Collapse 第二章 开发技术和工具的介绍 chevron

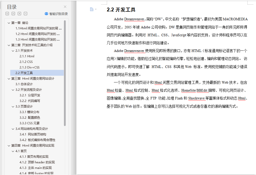[x=9, y=45]
